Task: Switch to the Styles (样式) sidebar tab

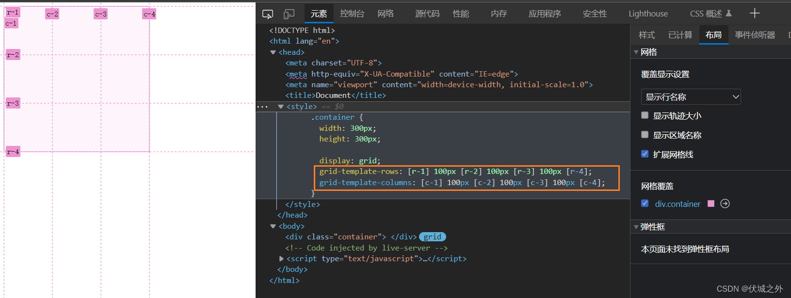Action: pyautogui.click(x=646, y=35)
